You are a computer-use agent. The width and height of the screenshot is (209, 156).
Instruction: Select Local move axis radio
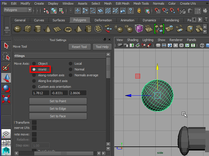click(71, 64)
